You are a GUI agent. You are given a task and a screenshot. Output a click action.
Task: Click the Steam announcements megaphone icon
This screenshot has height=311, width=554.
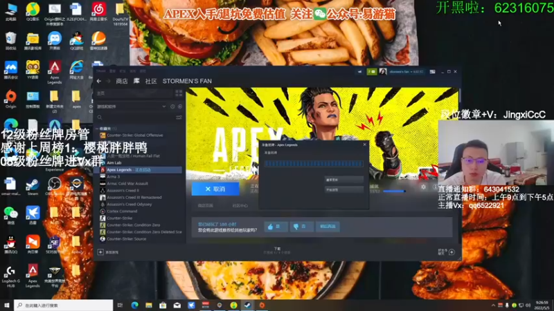(x=359, y=72)
